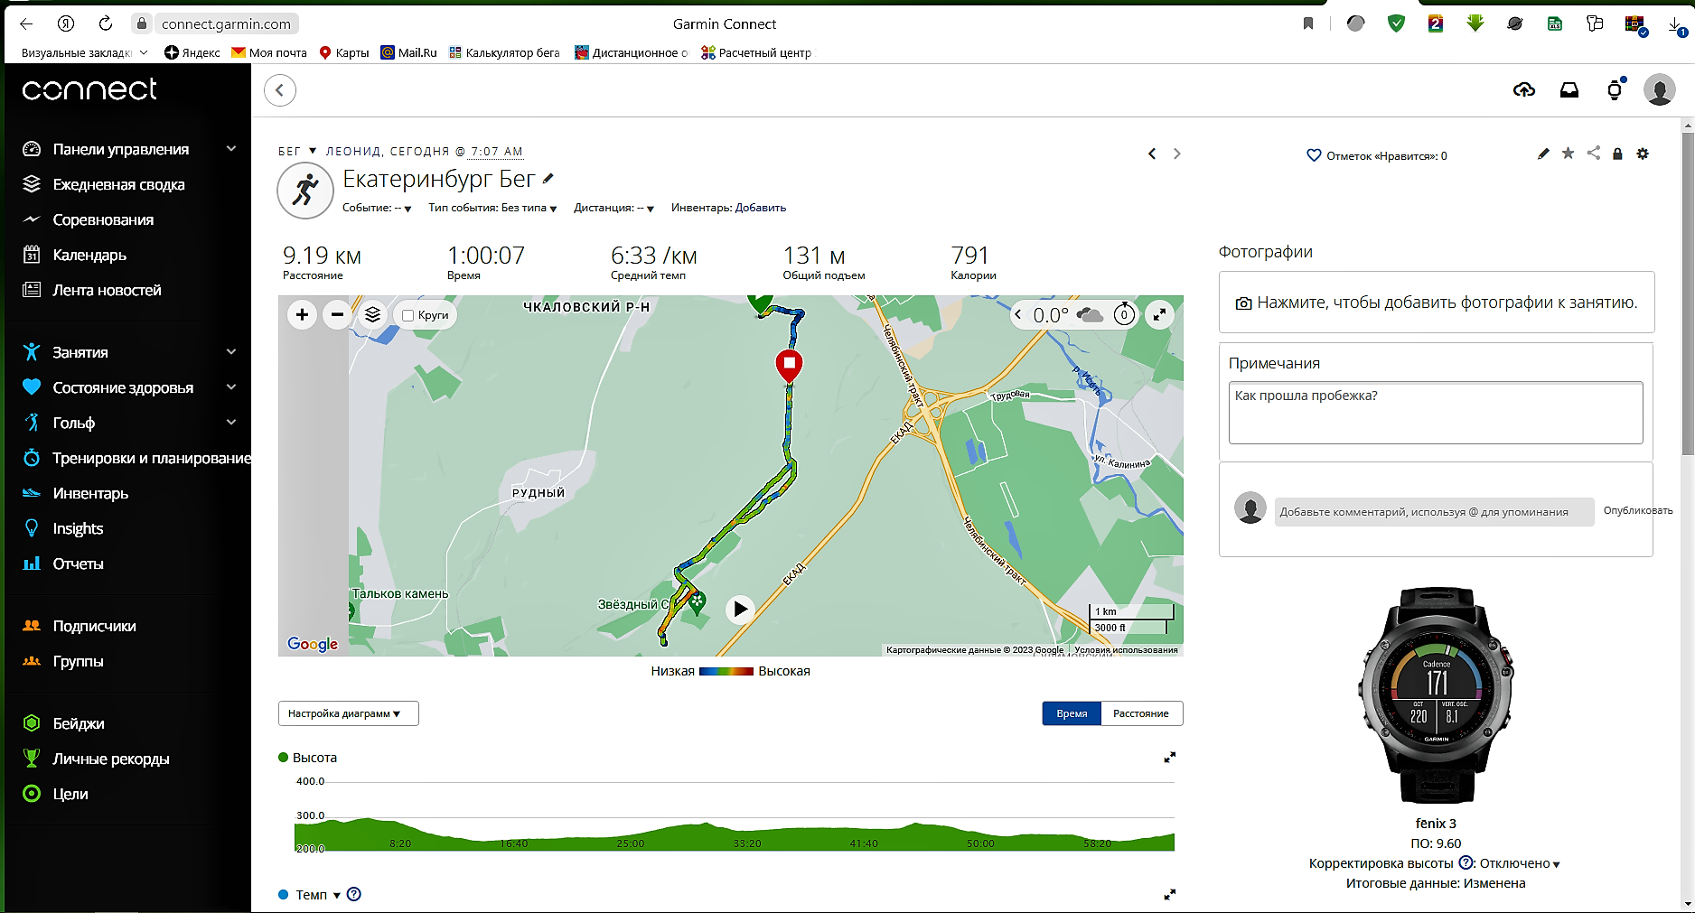This screenshot has width=1695, height=913.
Task: Switch the chart axis to Время
Action: coord(1072,713)
